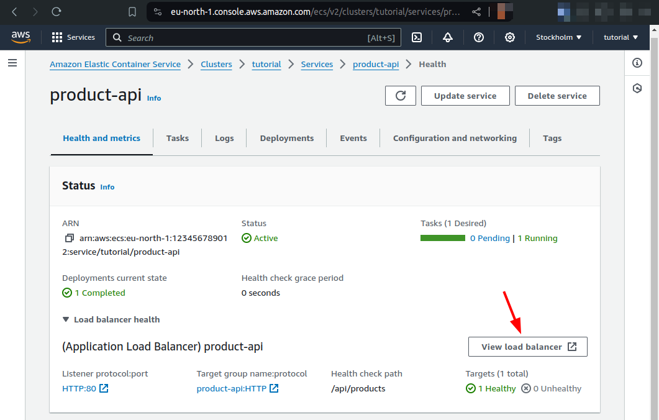Open Info link next to Status heading
This screenshot has height=420, width=659.
(107, 187)
